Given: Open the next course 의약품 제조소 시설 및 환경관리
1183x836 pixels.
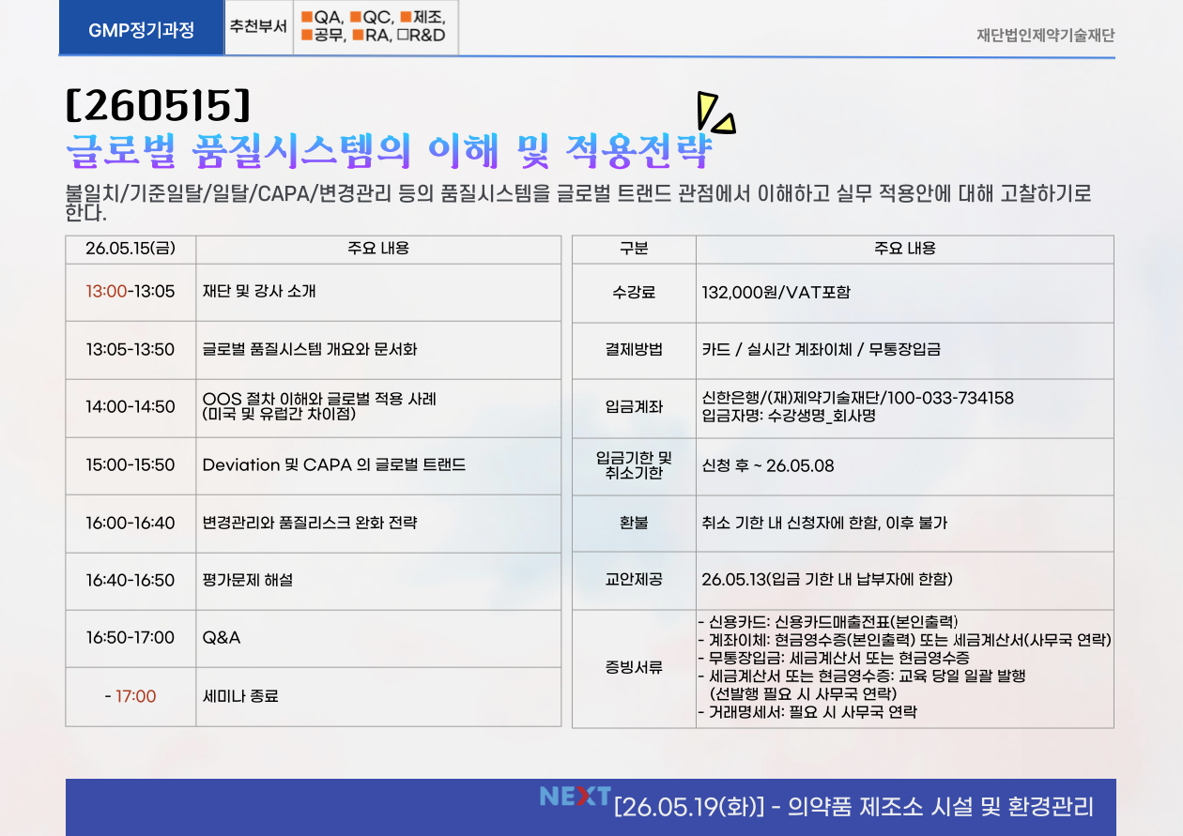Looking at the screenshot, I should [x=853, y=807].
